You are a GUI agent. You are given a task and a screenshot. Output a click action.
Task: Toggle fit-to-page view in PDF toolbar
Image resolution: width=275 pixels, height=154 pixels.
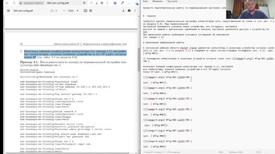[x=86, y=11]
